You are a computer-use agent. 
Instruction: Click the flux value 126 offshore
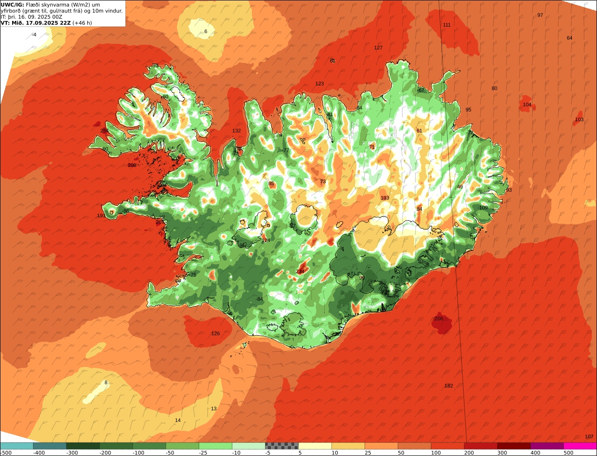click(215, 333)
